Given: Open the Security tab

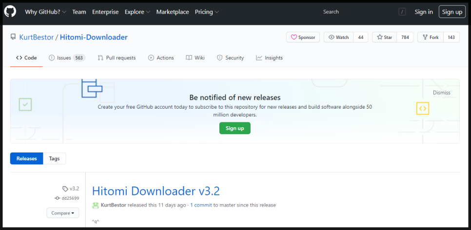Looking at the screenshot, I should pos(231,57).
